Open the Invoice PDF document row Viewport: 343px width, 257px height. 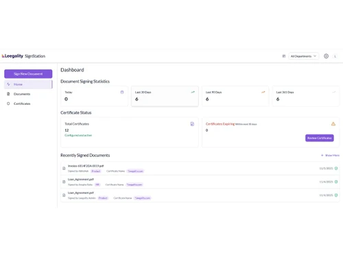[200, 169]
